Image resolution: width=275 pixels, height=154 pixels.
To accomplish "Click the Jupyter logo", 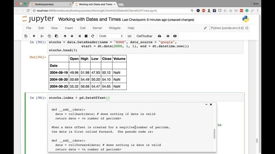I will (38, 19).
